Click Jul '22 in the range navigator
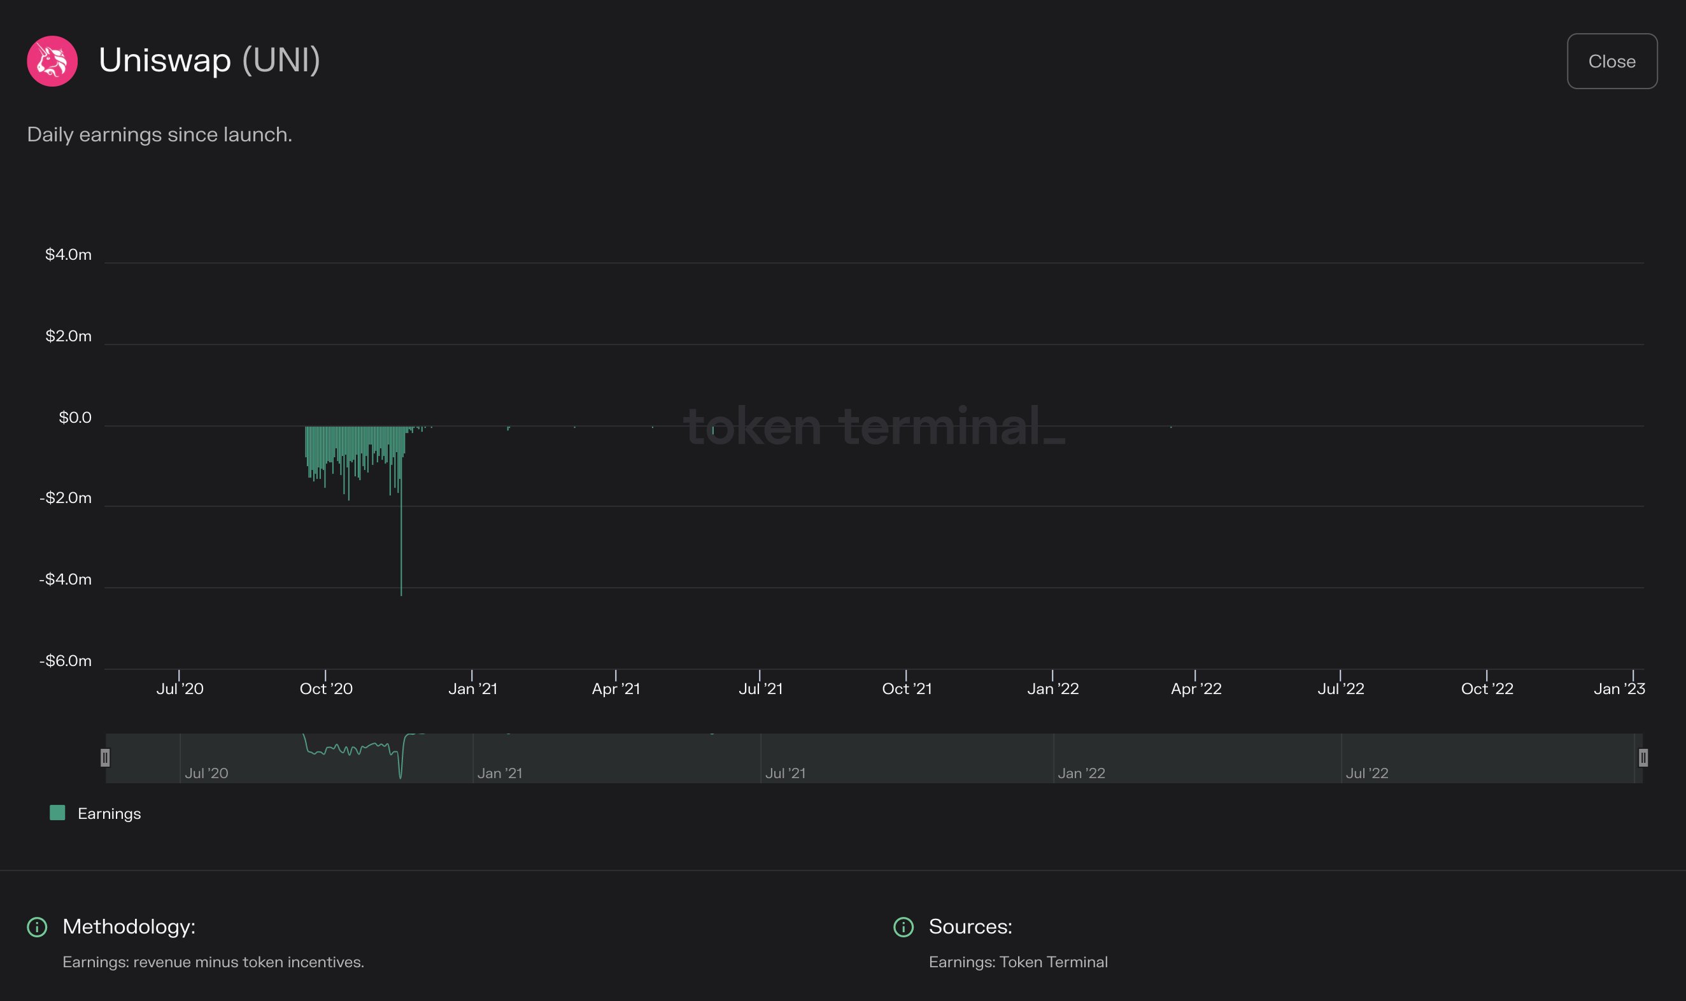 1366,773
